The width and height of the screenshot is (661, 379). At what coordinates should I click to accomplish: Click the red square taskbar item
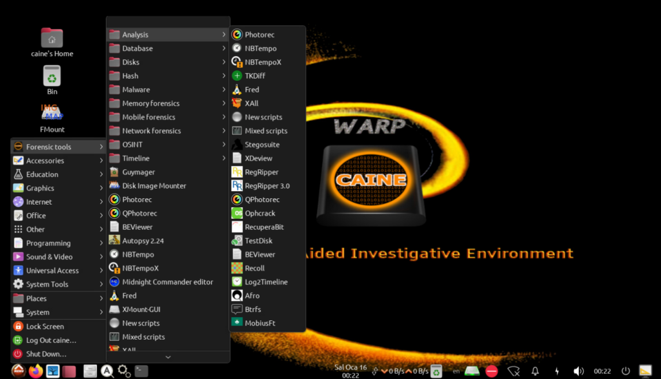pyautogui.click(x=69, y=371)
